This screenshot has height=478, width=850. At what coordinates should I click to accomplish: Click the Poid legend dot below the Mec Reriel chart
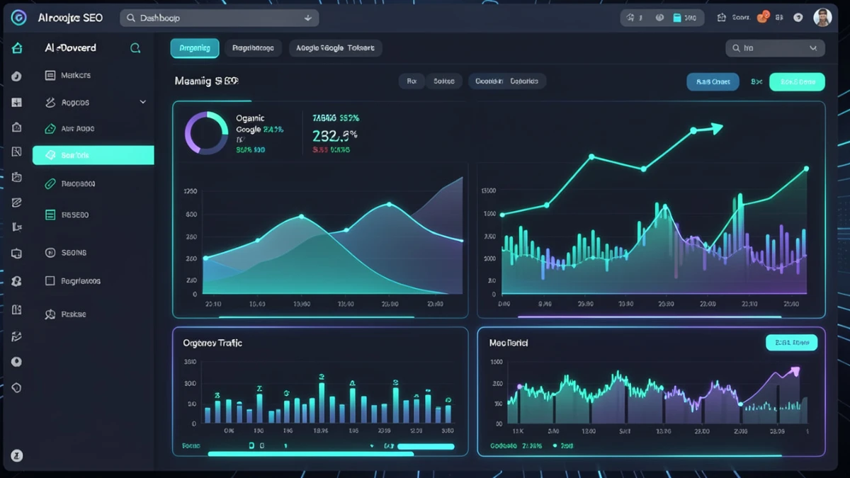tap(555, 446)
